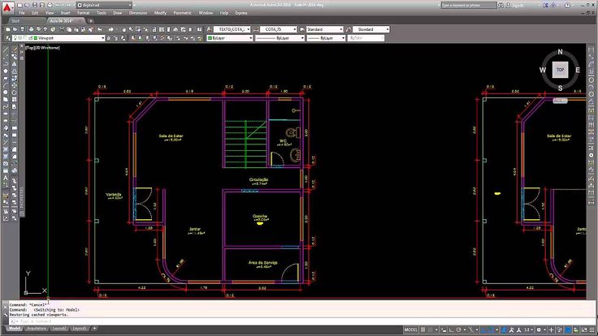Screen dimensions: 598x336
Task: Open the Standard multileader style dropdown
Action: click(371, 29)
